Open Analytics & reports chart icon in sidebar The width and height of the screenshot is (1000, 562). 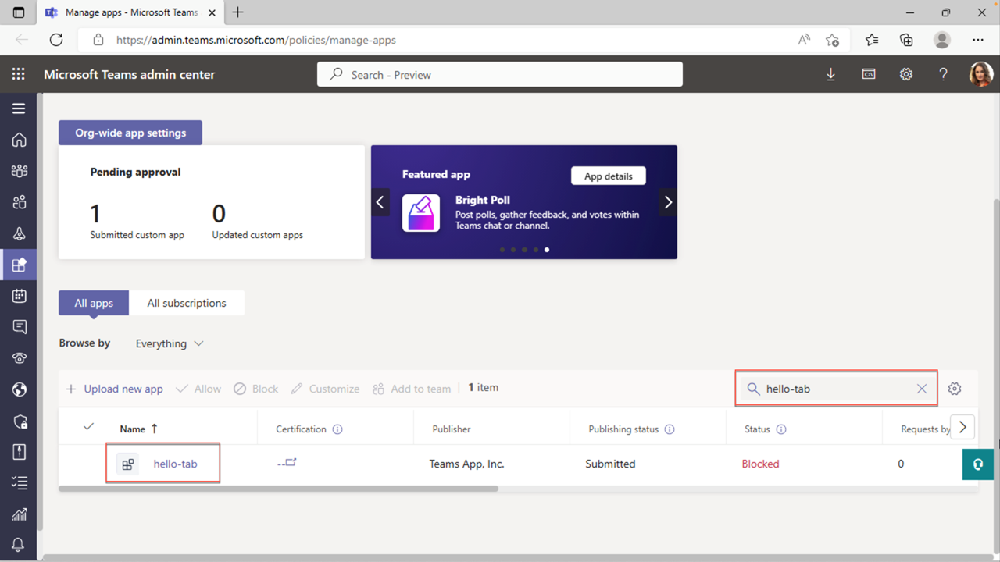[x=20, y=514]
